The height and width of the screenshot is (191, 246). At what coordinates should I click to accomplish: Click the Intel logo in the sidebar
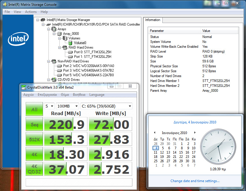pyautogui.click(x=18, y=39)
